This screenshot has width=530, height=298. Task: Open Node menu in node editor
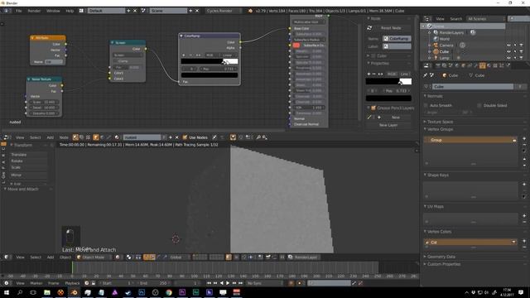[x=64, y=137]
